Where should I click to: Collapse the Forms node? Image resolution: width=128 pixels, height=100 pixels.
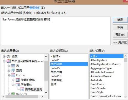tap(9, 75)
